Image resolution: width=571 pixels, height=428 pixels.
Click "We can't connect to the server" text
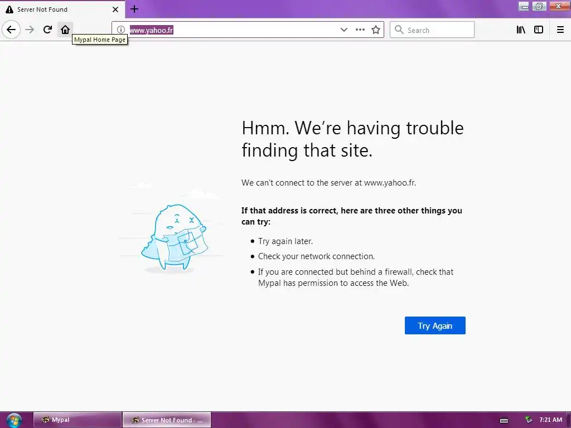coord(328,183)
